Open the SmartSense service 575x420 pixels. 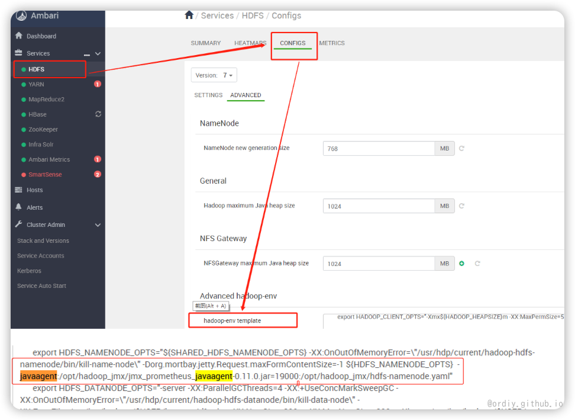[x=45, y=175]
